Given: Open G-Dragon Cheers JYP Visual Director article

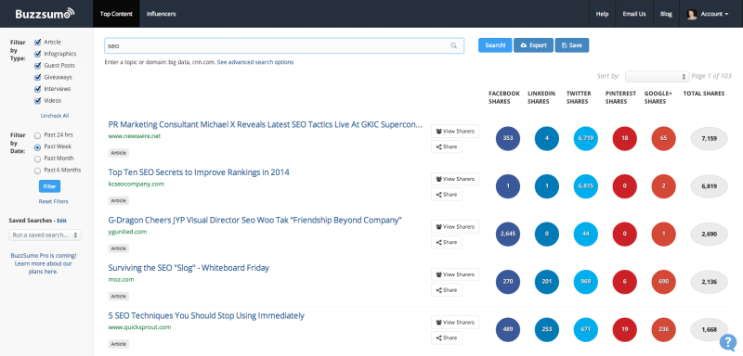Looking at the screenshot, I should [254, 221].
